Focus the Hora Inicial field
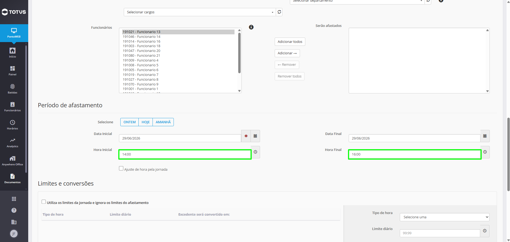The width and height of the screenshot is (510, 242). click(x=185, y=154)
